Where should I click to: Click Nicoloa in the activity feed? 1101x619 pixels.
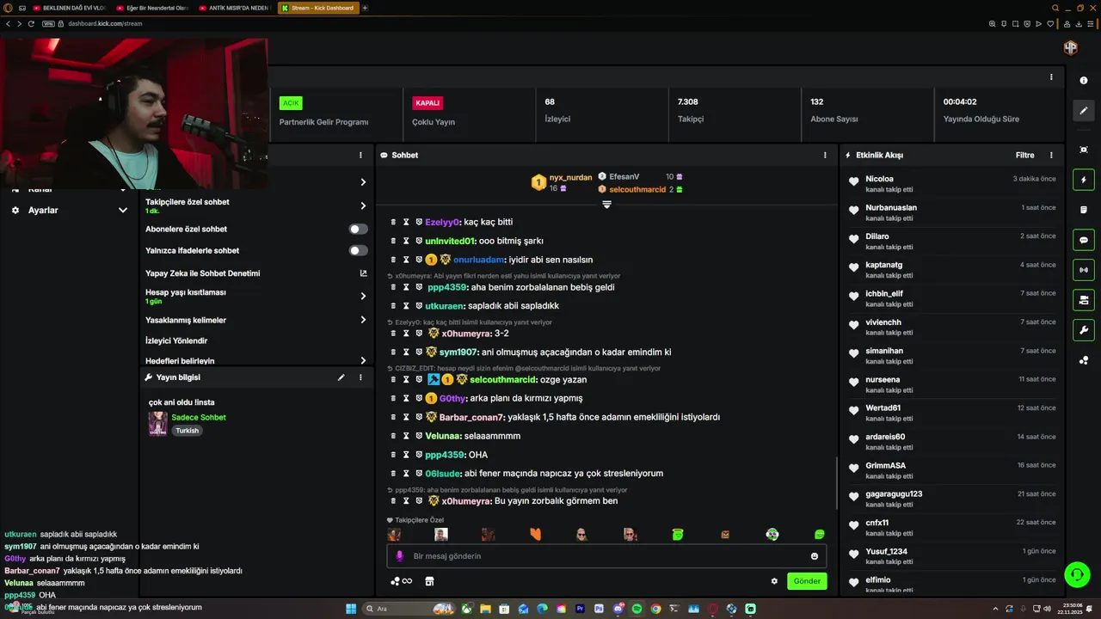[879, 179]
